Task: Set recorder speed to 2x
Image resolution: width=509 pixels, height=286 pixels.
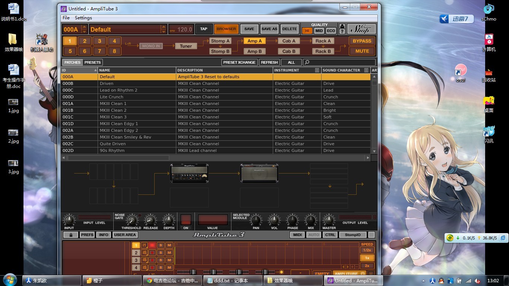Action: point(367,266)
